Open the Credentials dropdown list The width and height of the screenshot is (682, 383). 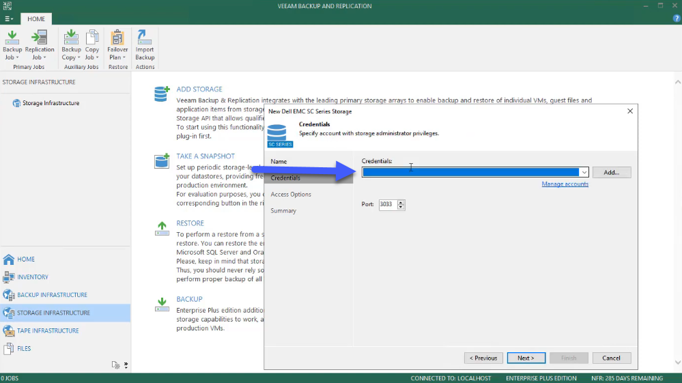(x=584, y=173)
